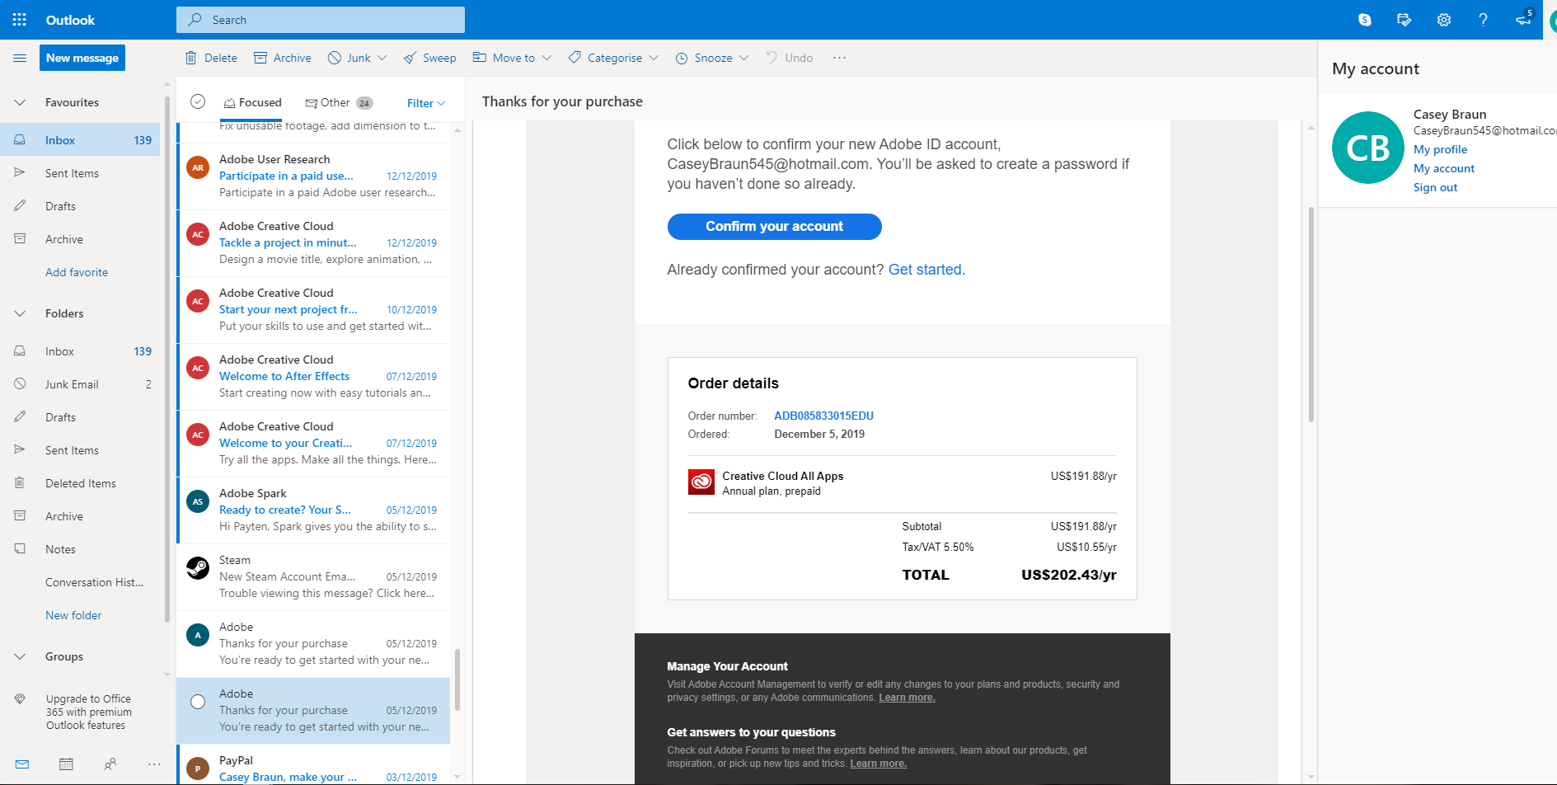The width and height of the screenshot is (1557, 785).
Task: Open Skype from the top bar
Action: coord(1365,20)
